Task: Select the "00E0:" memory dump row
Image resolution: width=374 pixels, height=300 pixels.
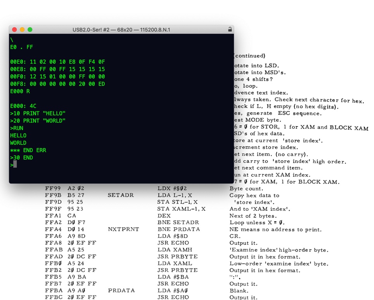Action: (x=57, y=62)
